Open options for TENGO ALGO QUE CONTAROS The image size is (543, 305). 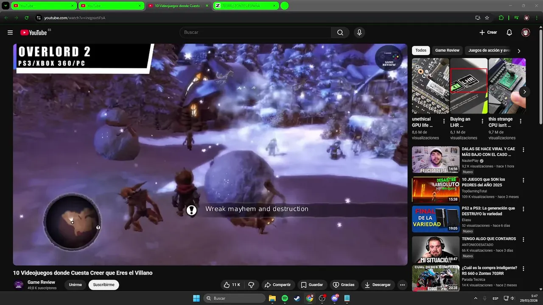pyautogui.click(x=523, y=239)
